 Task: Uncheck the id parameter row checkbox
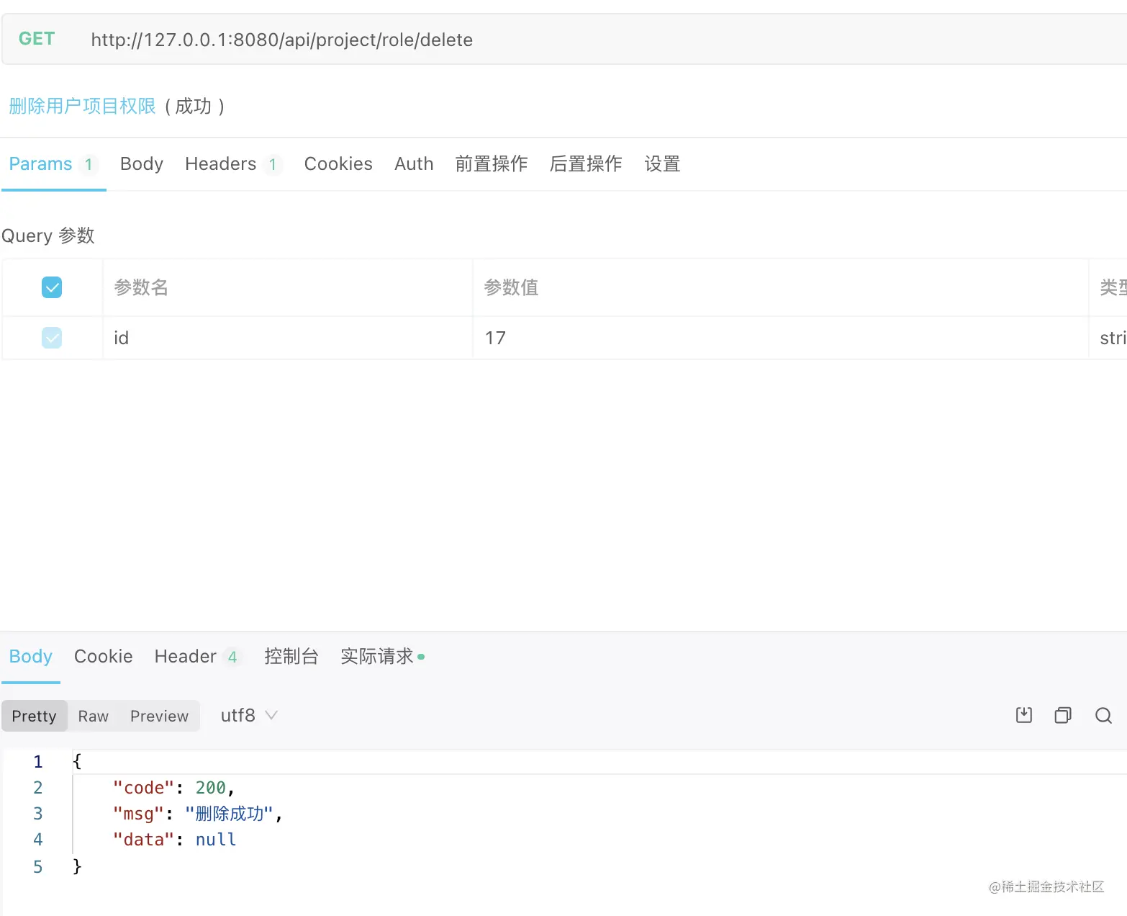pyautogui.click(x=52, y=338)
